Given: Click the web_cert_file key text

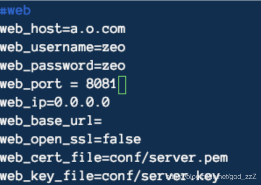Looking at the screenshot, I should 51,158.
